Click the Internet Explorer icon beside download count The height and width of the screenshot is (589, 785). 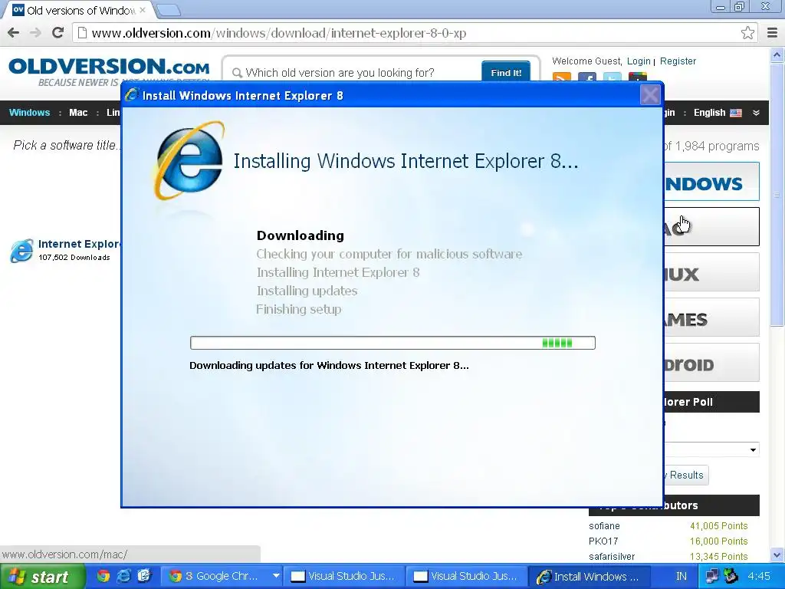coord(21,251)
